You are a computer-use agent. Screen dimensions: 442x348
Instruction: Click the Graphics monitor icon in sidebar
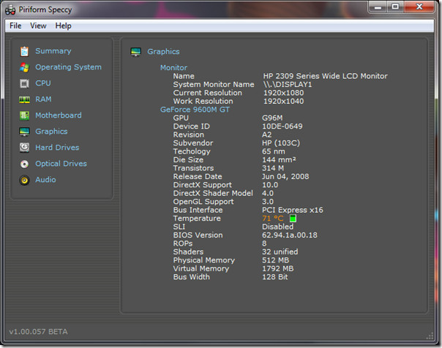click(x=24, y=132)
